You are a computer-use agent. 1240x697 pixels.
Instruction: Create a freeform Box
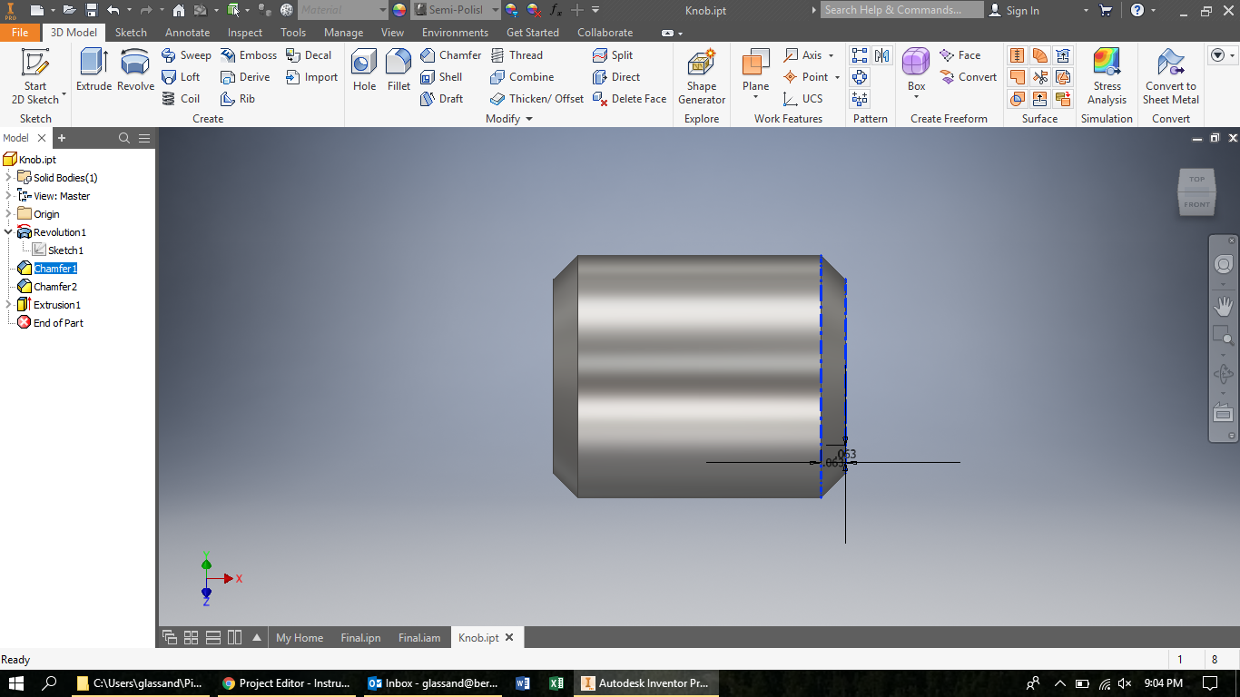point(916,71)
